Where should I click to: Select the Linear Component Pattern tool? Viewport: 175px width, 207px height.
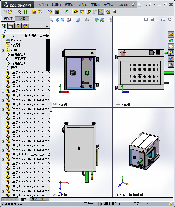[x=25, y=12]
